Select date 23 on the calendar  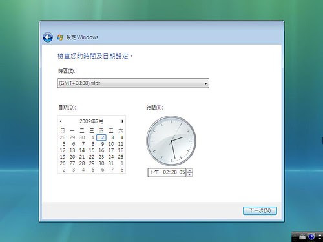(101, 157)
